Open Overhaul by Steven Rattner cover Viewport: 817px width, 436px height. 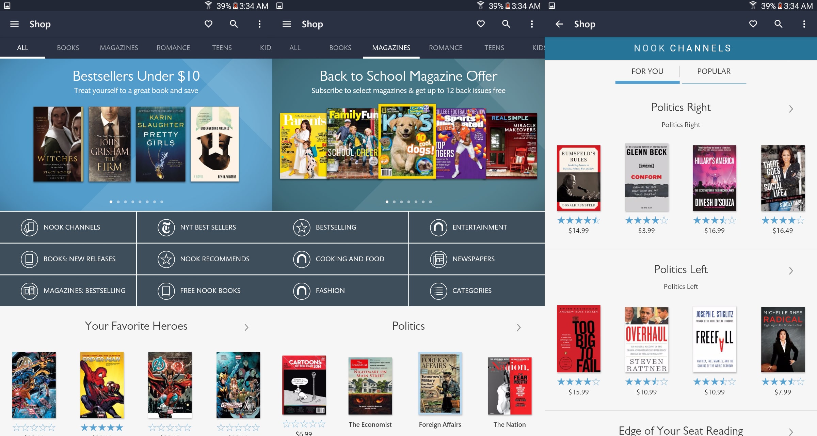(x=646, y=339)
